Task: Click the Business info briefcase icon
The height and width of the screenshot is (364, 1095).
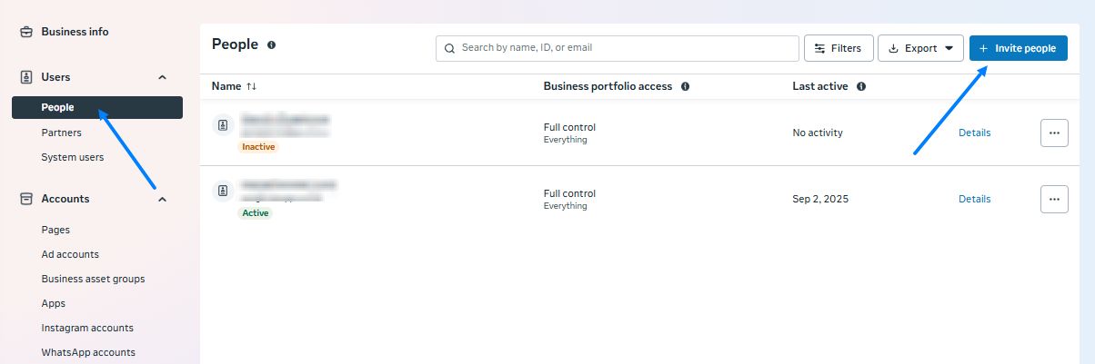Action: coord(26,32)
